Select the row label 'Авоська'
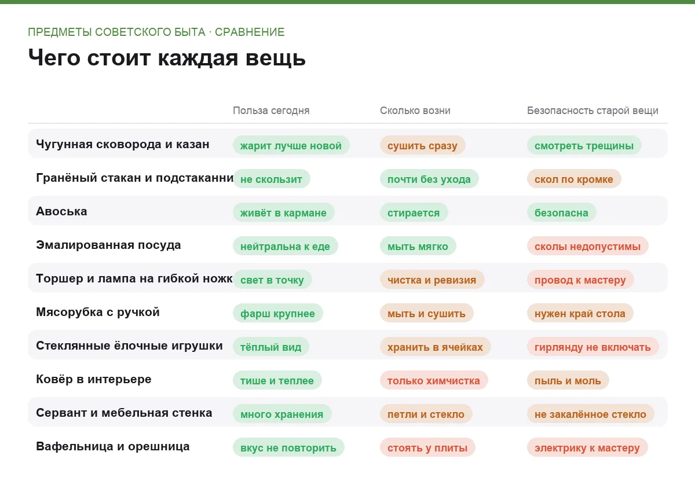Screen dimensions: 695x492 (61, 211)
